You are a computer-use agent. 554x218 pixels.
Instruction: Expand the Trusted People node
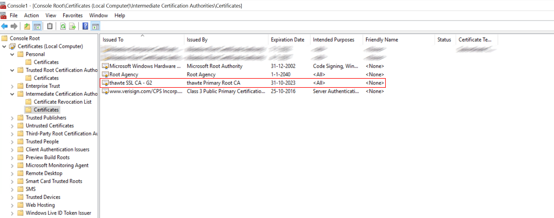pyautogui.click(x=12, y=142)
